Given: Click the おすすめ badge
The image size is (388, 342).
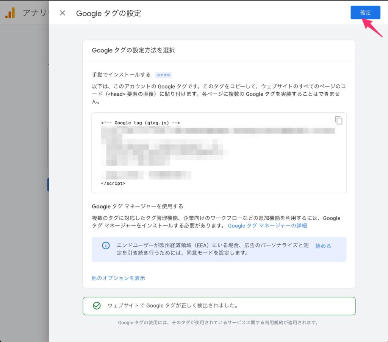Looking at the screenshot, I should click(163, 75).
